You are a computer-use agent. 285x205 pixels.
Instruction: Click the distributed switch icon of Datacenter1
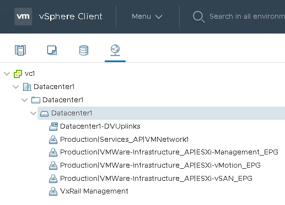pyautogui.click(x=44, y=114)
